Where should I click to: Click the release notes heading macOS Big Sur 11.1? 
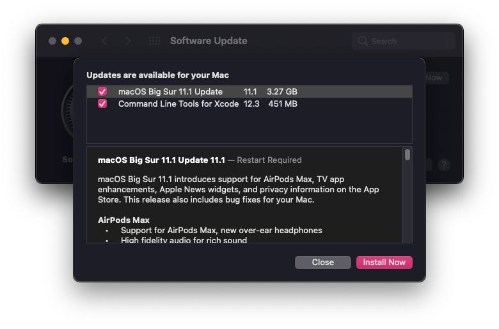[x=161, y=160]
